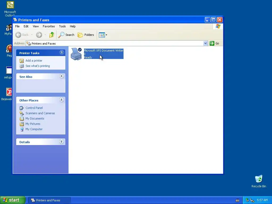Image resolution: width=272 pixels, height=204 pixels.
Task: Open the View menu
Action: click(x=36, y=26)
